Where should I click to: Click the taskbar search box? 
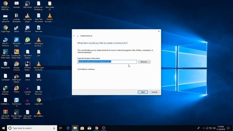32,128
